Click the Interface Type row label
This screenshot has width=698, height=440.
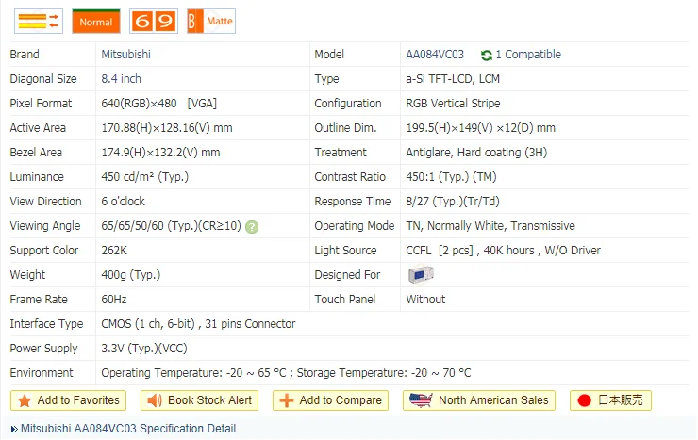46,323
